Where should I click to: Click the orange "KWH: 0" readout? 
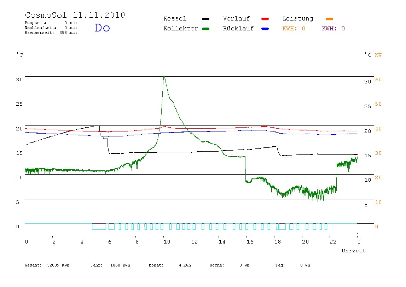(294, 29)
